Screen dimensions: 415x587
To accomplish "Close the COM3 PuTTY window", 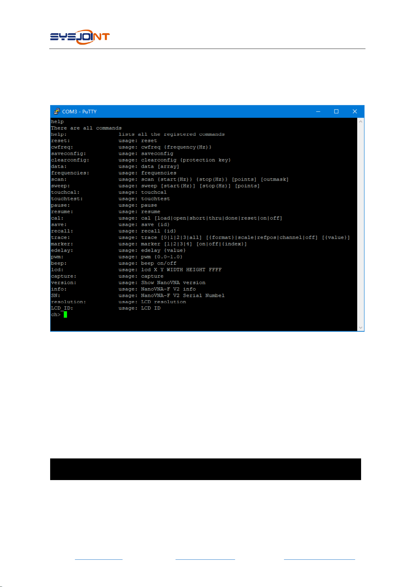I will [x=355, y=111].
